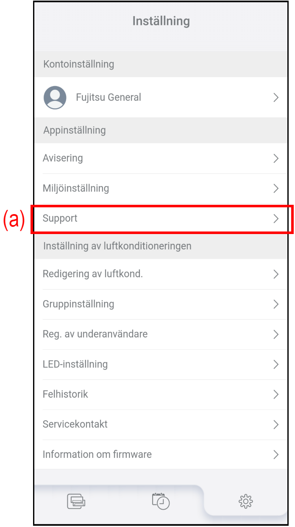Open the air conditioner devices tab icon
This screenshot has width=295, height=527.
(76, 502)
